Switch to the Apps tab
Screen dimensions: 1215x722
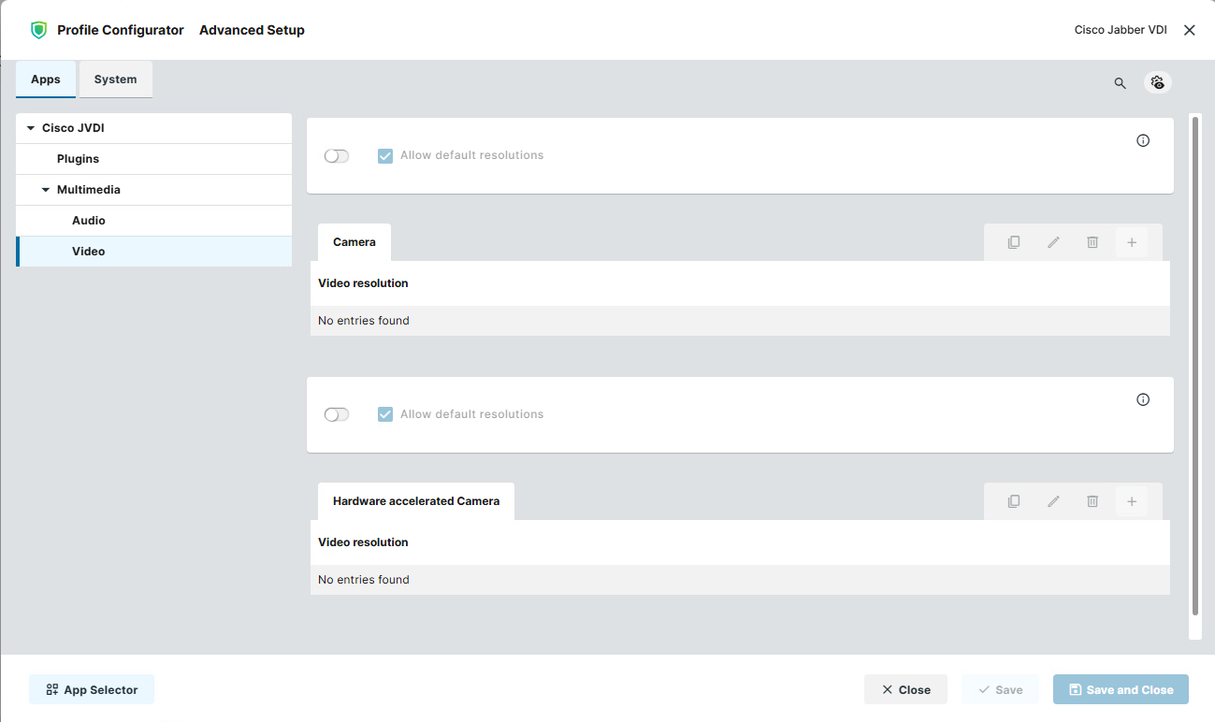(x=46, y=79)
